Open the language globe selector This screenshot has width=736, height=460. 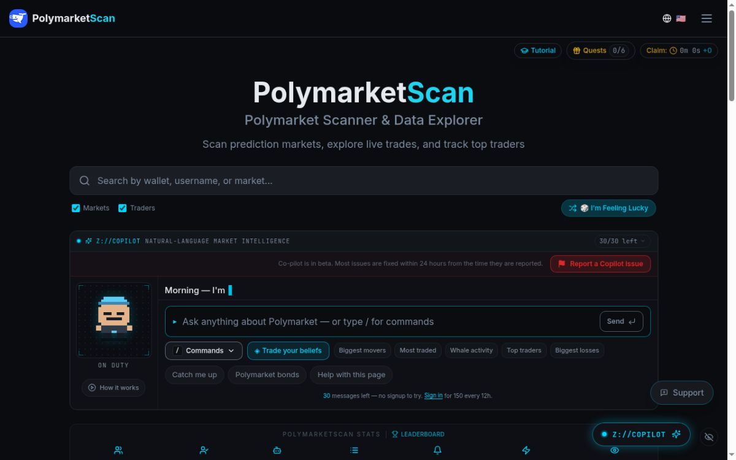point(667,18)
